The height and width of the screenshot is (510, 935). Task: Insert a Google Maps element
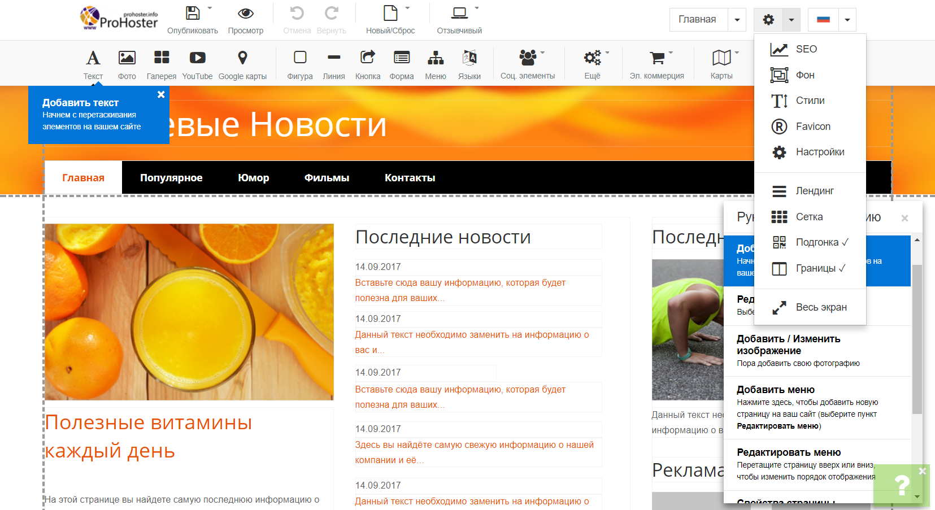[242, 58]
